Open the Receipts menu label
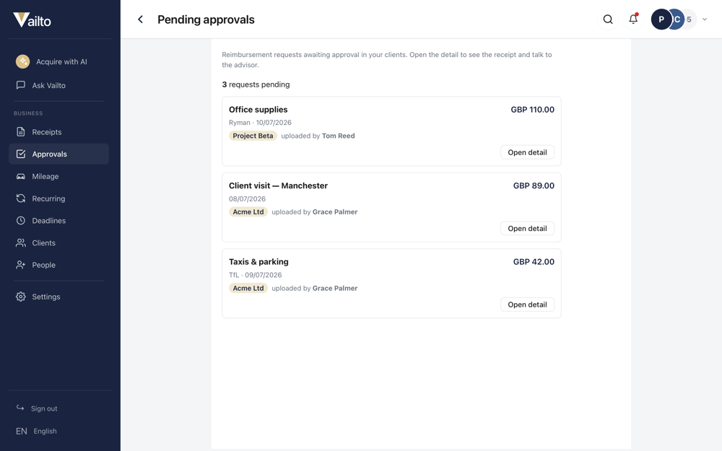 point(47,132)
